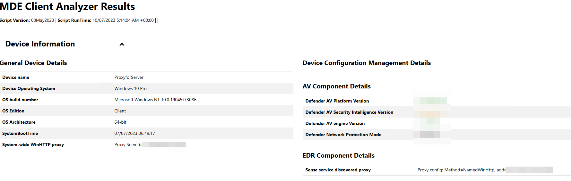571x181 pixels.
Task: Click the Windows 10 Pro value
Action: pos(130,88)
